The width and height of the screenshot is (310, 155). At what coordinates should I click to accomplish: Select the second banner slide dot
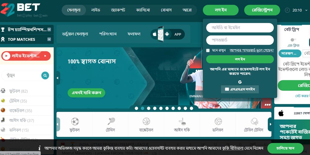[x=142, y=108]
